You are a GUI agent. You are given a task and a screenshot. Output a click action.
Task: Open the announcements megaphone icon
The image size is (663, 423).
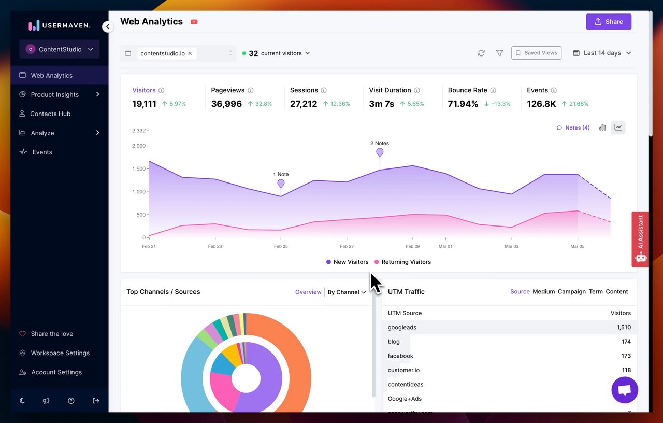(x=46, y=401)
